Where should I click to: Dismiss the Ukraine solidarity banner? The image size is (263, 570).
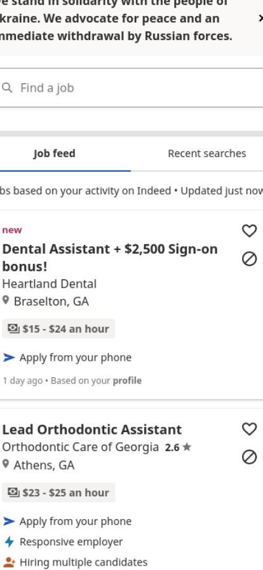(260, 18)
